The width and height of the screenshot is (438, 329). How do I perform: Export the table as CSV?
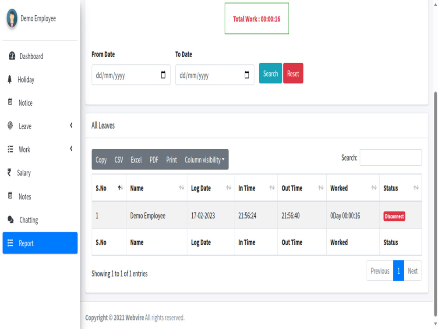[x=119, y=160]
